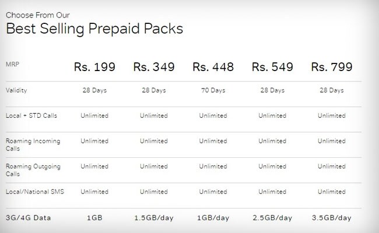Screen dimensions: 379x233
Task: Click the Local/National SMS label
Action: [x=35, y=192]
